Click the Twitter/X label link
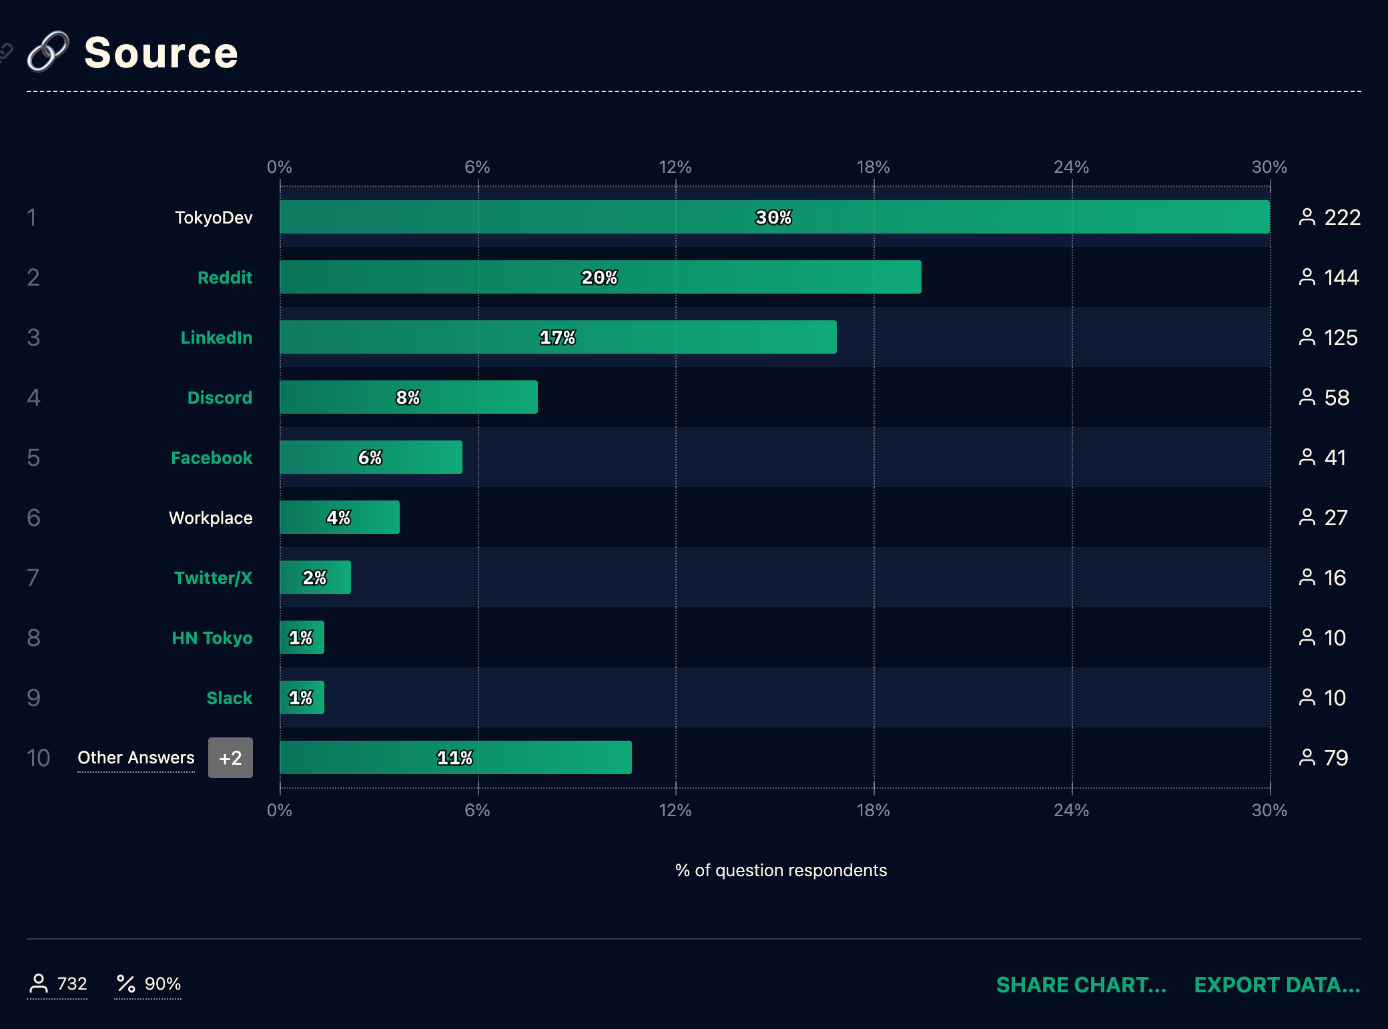The height and width of the screenshot is (1029, 1388). coord(213,578)
